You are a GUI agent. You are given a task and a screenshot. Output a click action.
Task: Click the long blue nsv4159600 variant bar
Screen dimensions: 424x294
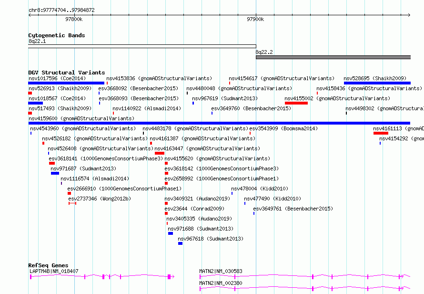click(x=219, y=123)
